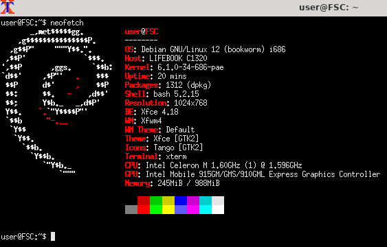This screenshot has width=387, height=247.
Task: Click the Host line LIFEBOOK C1320
Action: (x=166, y=58)
